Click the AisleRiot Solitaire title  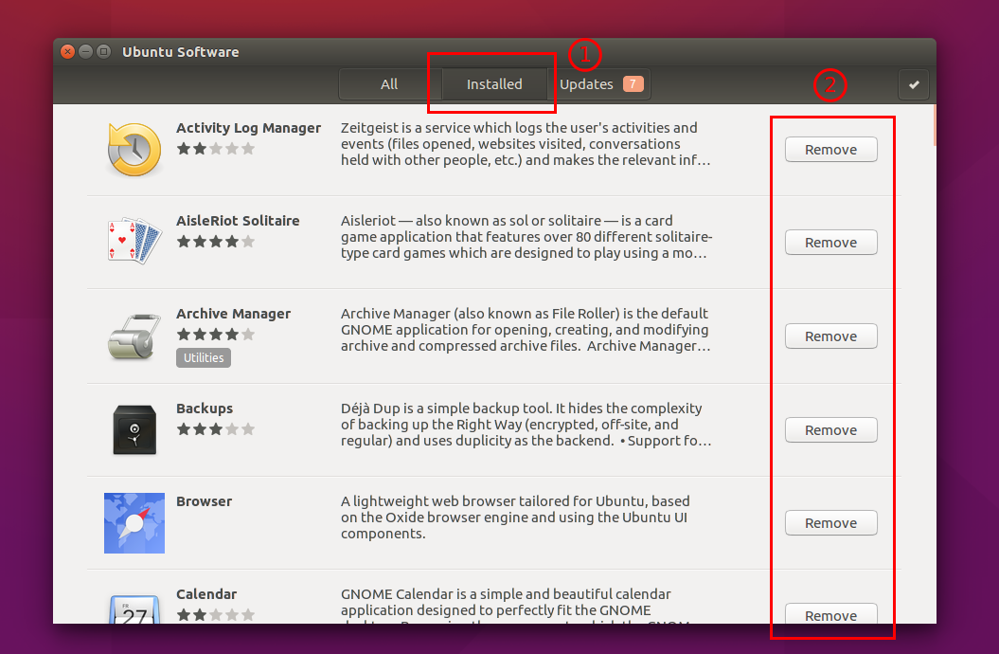coord(238,221)
